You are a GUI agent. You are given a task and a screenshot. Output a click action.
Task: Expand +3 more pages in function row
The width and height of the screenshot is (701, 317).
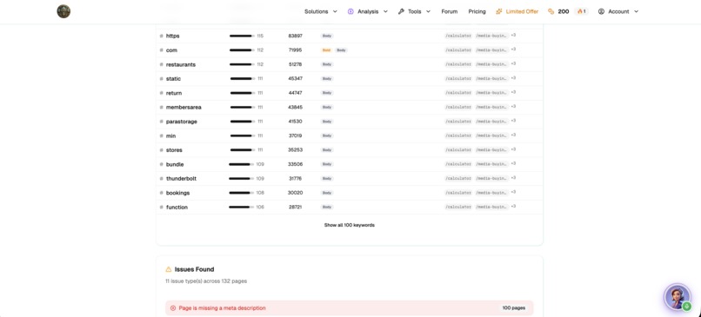point(513,207)
